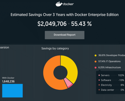Click the Savings by category heading

[x=55, y=48]
